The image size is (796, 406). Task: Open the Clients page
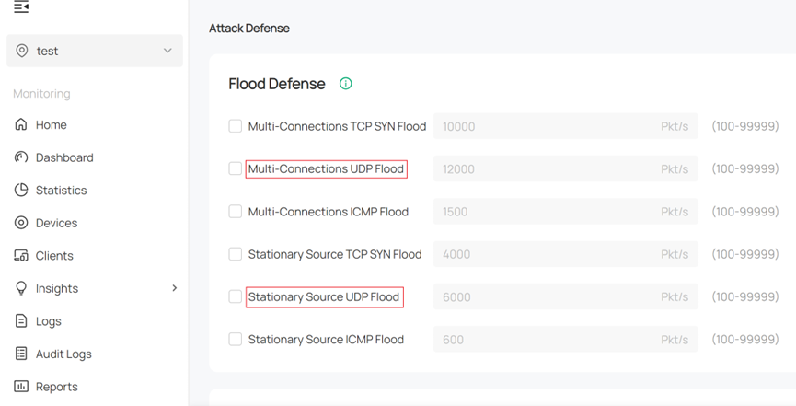54,256
